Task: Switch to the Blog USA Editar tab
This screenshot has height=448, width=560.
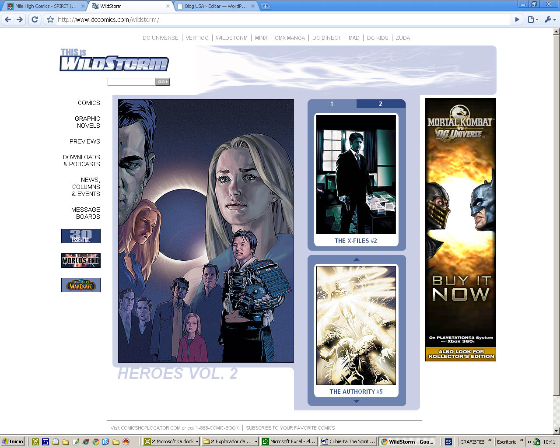Action: pos(215,6)
